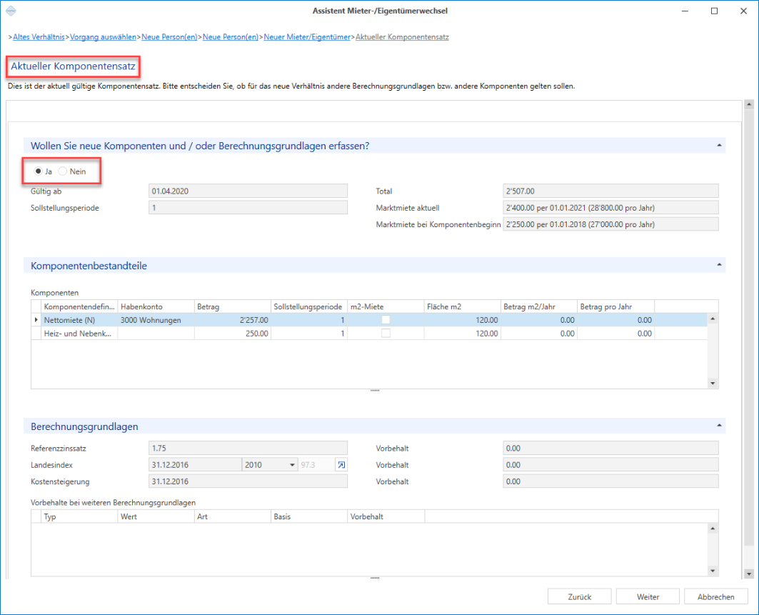Select the Ja radio button
Screen dimensions: 759x615
click(x=39, y=171)
